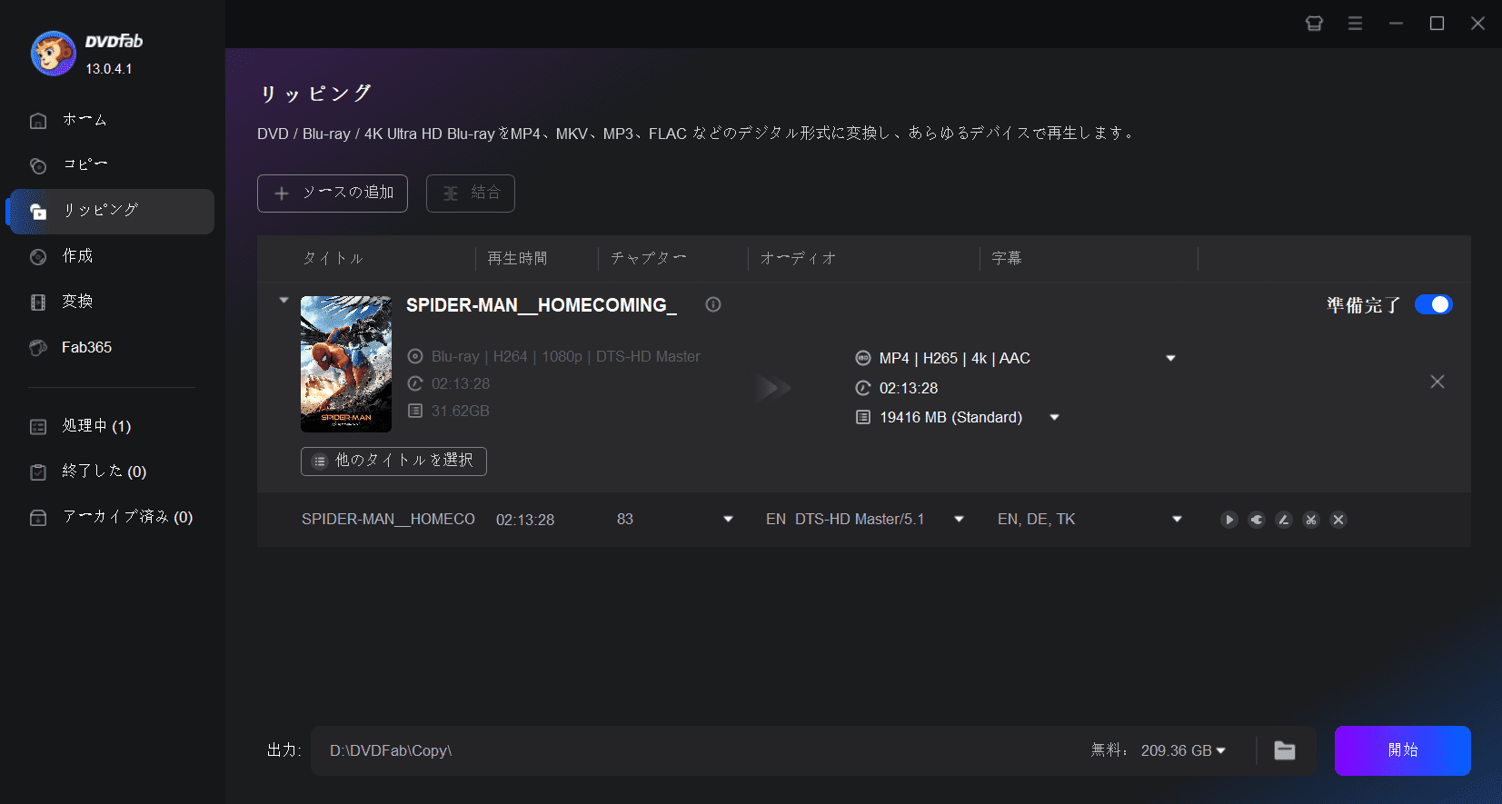Image resolution: width=1502 pixels, height=804 pixels.
Task: Go to ホーム in the sidebar
Action: tap(112, 120)
